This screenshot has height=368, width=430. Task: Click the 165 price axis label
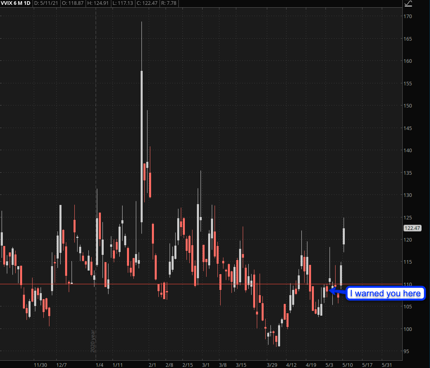(408, 39)
